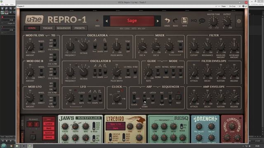
Task: Toggle Oscillator B KYBD switch
Action: click(135, 72)
